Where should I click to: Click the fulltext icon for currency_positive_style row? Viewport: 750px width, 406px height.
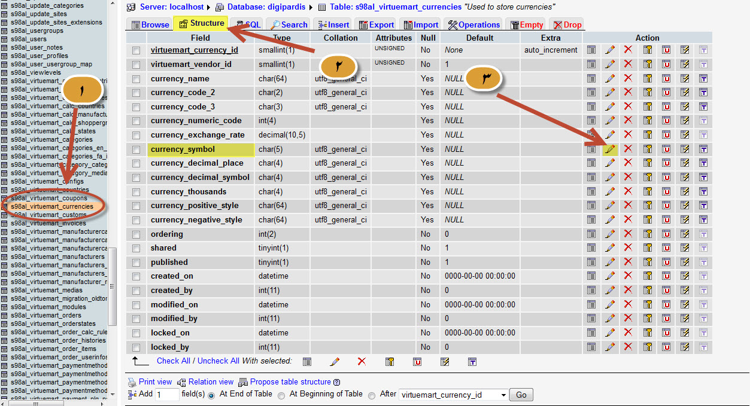[x=703, y=206]
